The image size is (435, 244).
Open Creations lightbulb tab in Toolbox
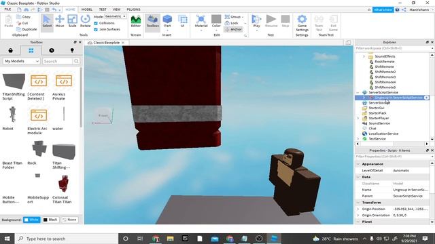click(72, 50)
